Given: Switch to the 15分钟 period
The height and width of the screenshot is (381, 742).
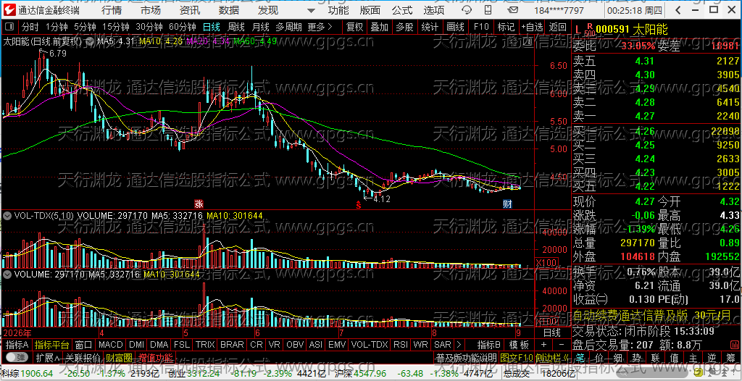Looking at the screenshot, I should coord(116,27).
